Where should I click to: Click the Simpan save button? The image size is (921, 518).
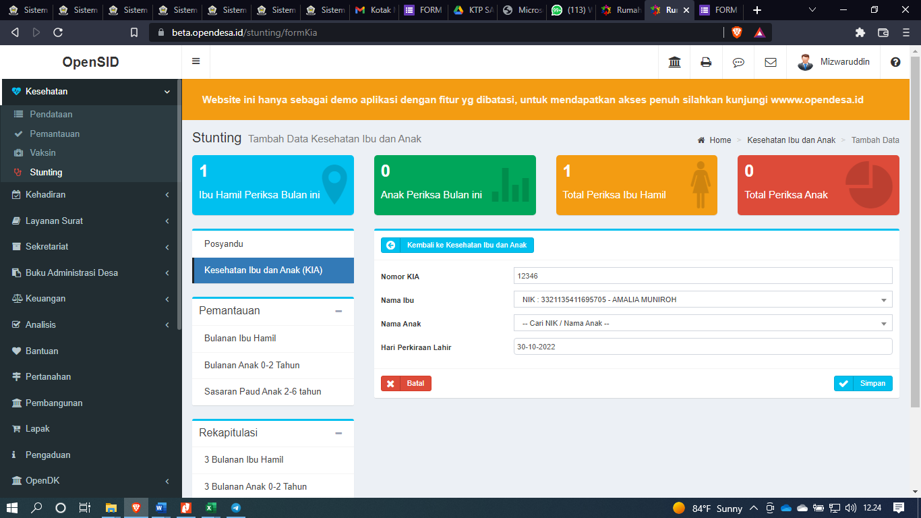(x=863, y=383)
